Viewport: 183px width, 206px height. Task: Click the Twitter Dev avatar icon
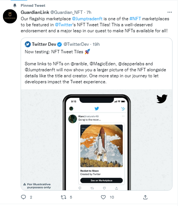28,44
